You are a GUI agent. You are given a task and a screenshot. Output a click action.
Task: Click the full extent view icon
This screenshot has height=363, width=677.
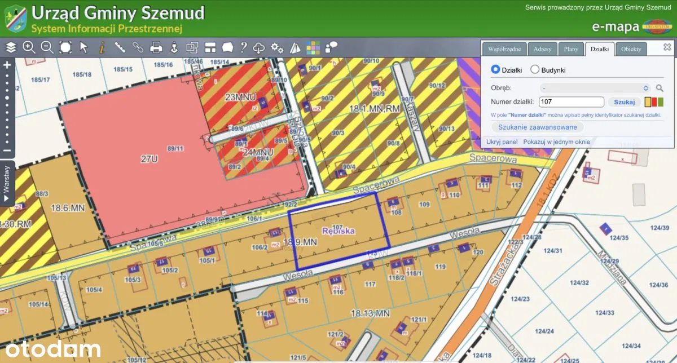65,47
